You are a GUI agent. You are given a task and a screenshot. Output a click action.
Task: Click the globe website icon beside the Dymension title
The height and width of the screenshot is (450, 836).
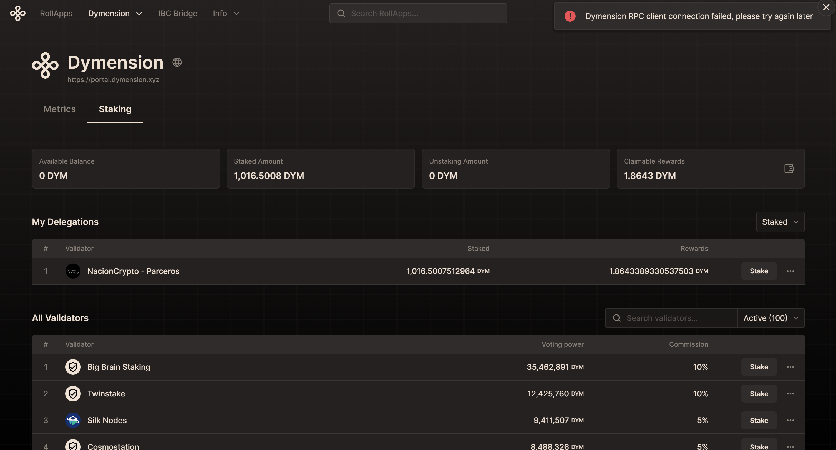click(x=177, y=62)
